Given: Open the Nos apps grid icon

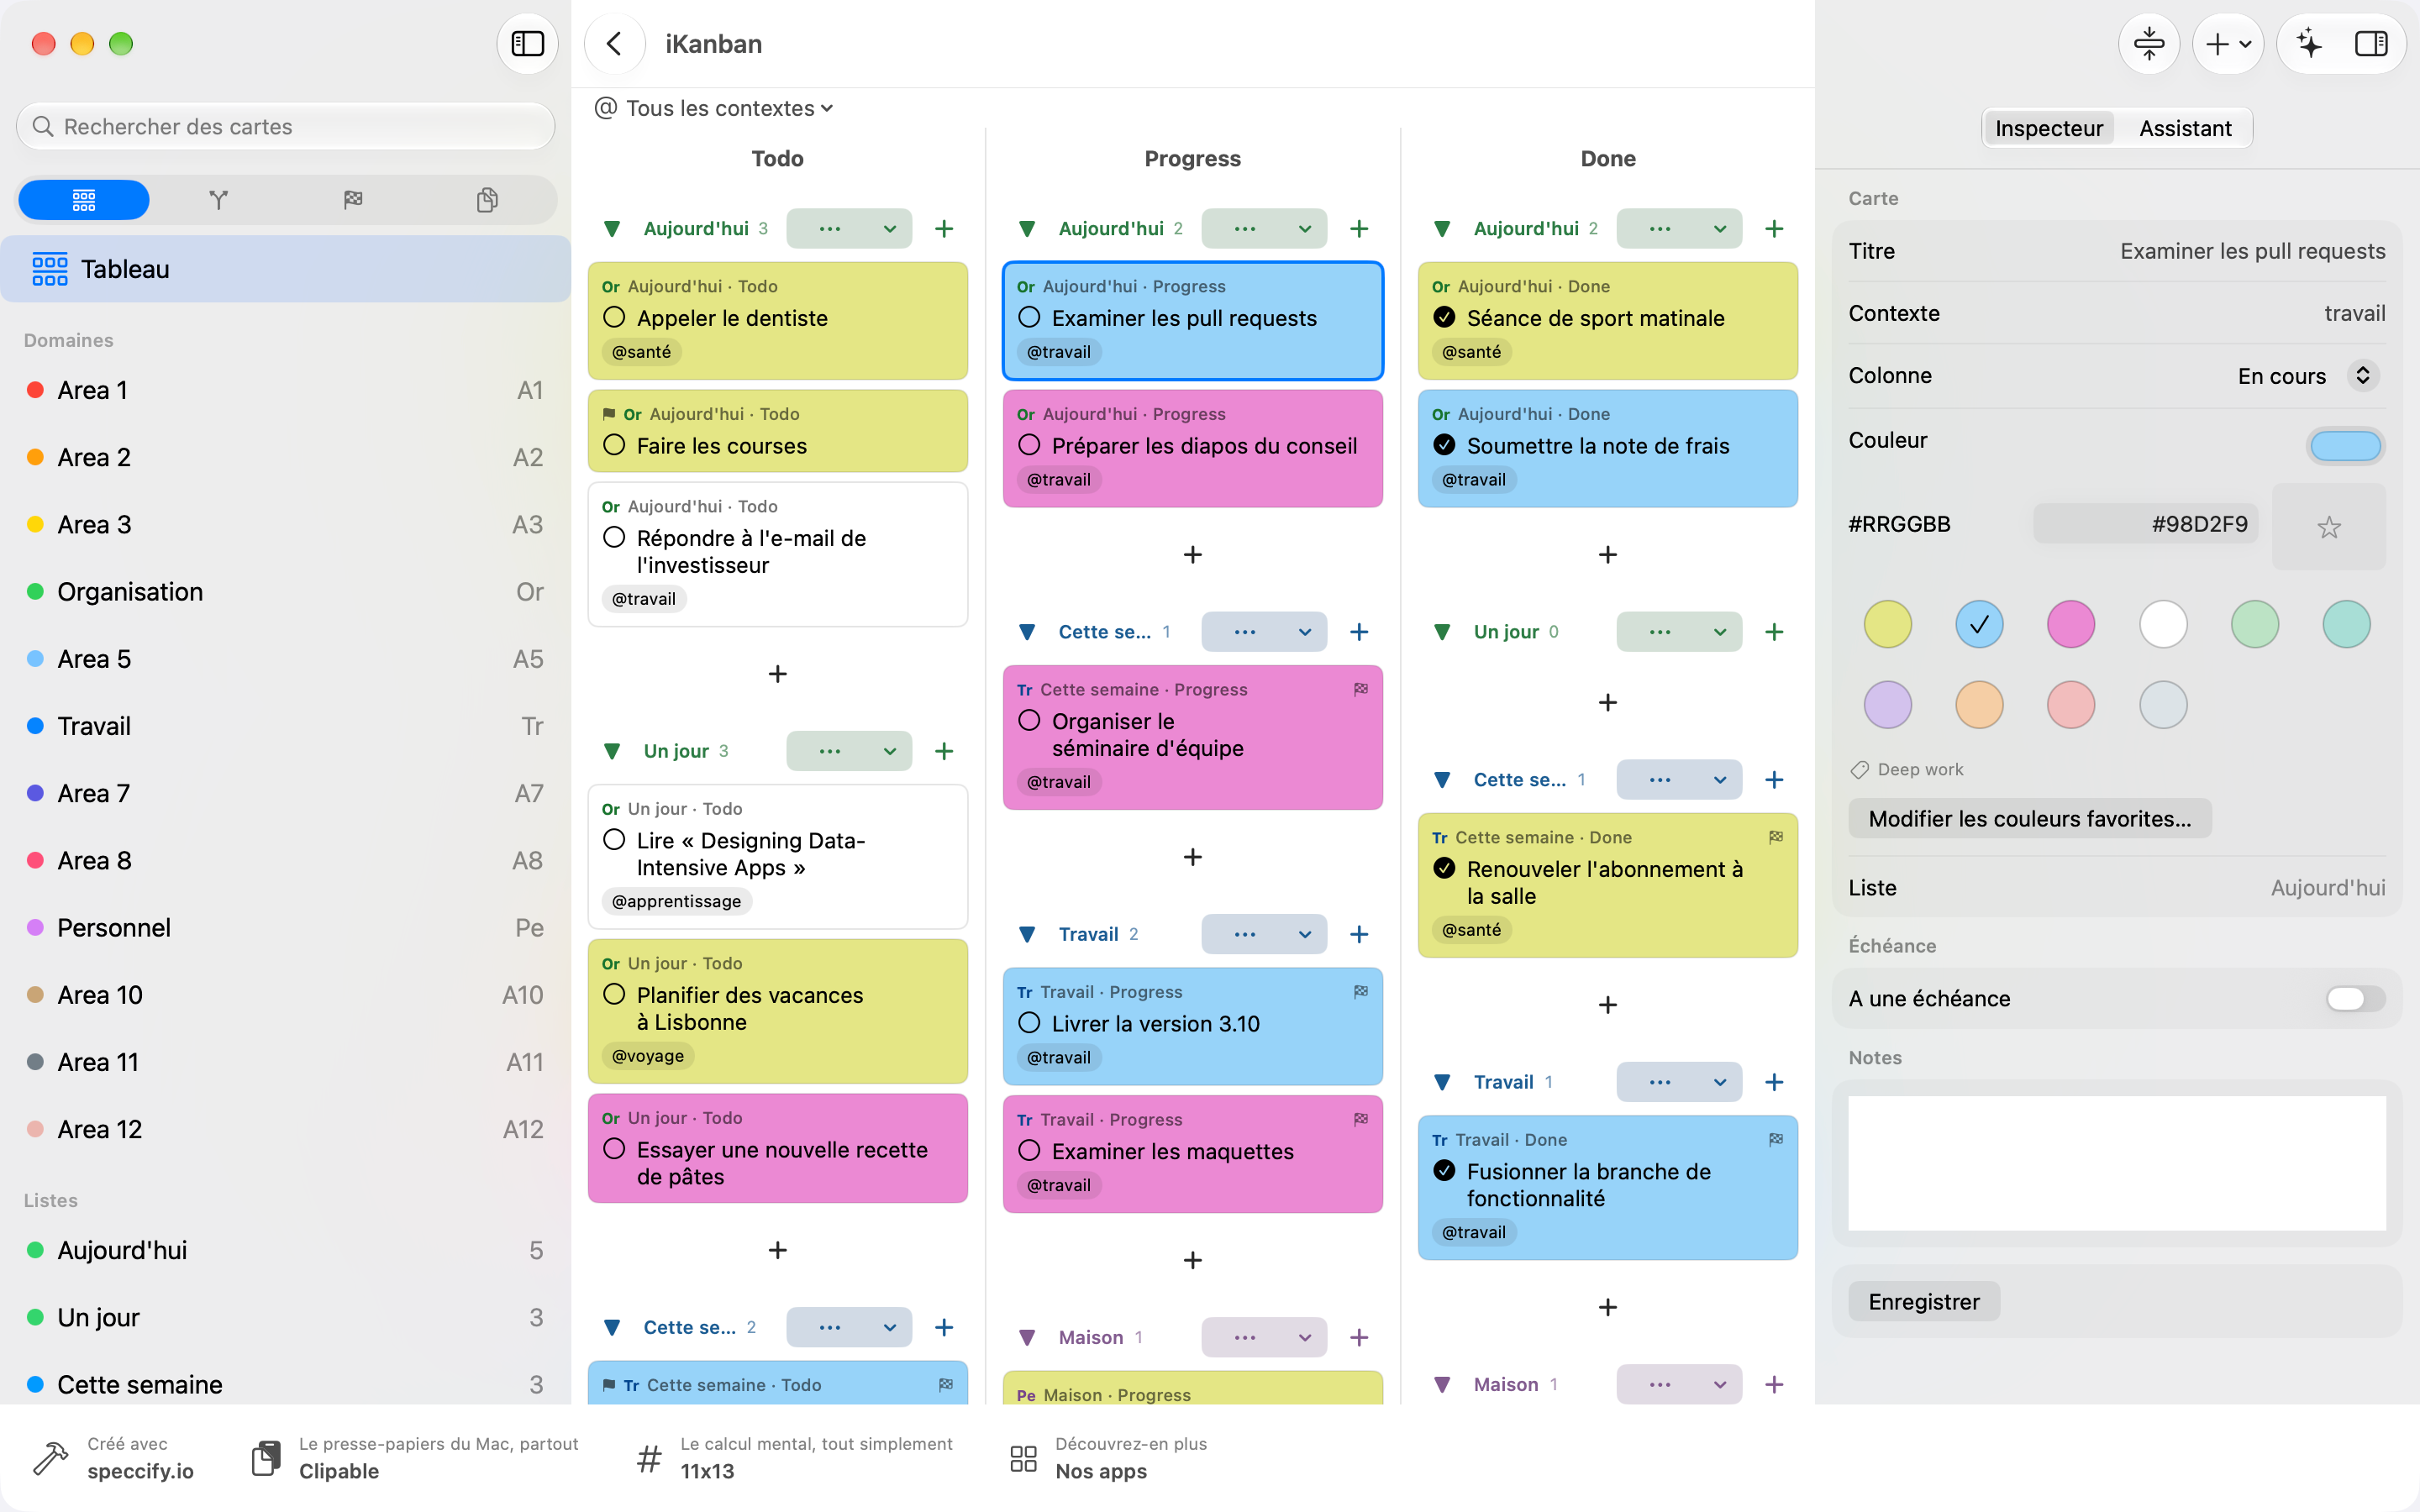Looking at the screenshot, I should [1023, 1458].
